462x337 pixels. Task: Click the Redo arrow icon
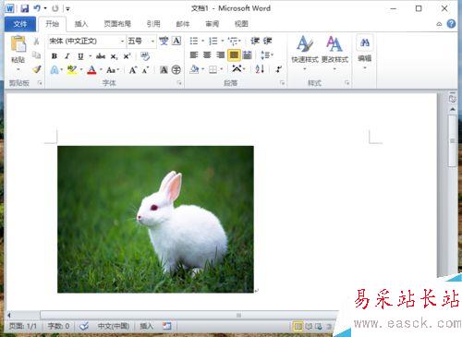(x=55, y=8)
